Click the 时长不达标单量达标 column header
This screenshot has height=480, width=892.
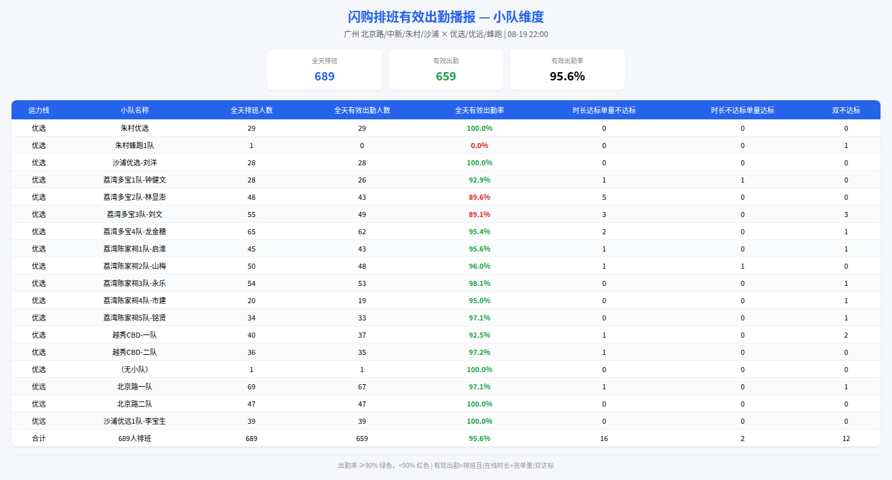click(742, 110)
